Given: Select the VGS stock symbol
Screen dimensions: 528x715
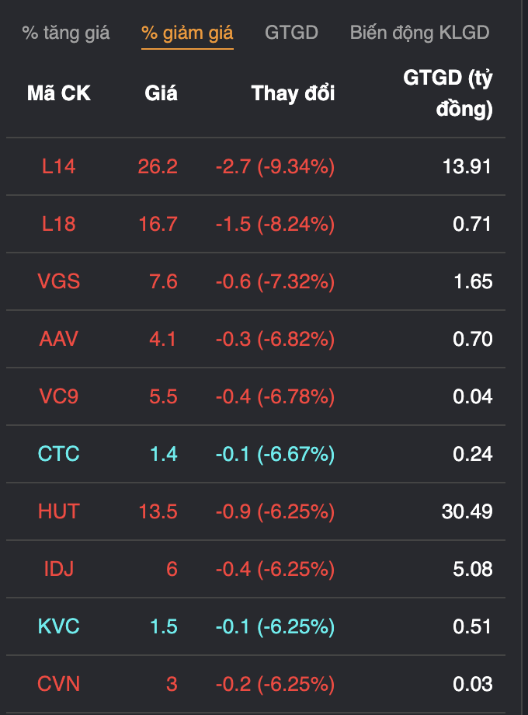Looking at the screenshot, I should [x=59, y=281].
